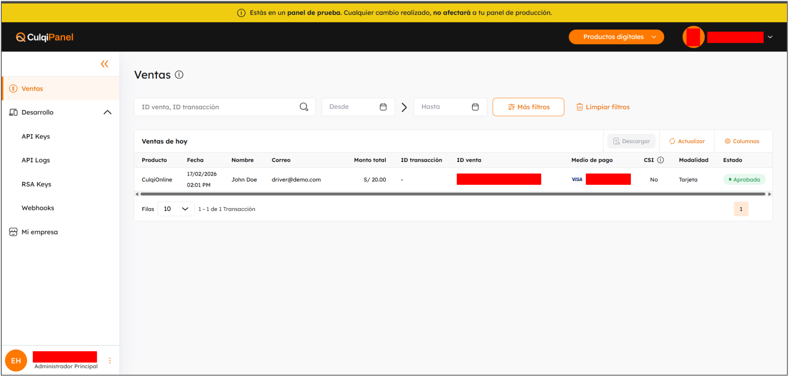Click the Fecha column header

(195, 160)
